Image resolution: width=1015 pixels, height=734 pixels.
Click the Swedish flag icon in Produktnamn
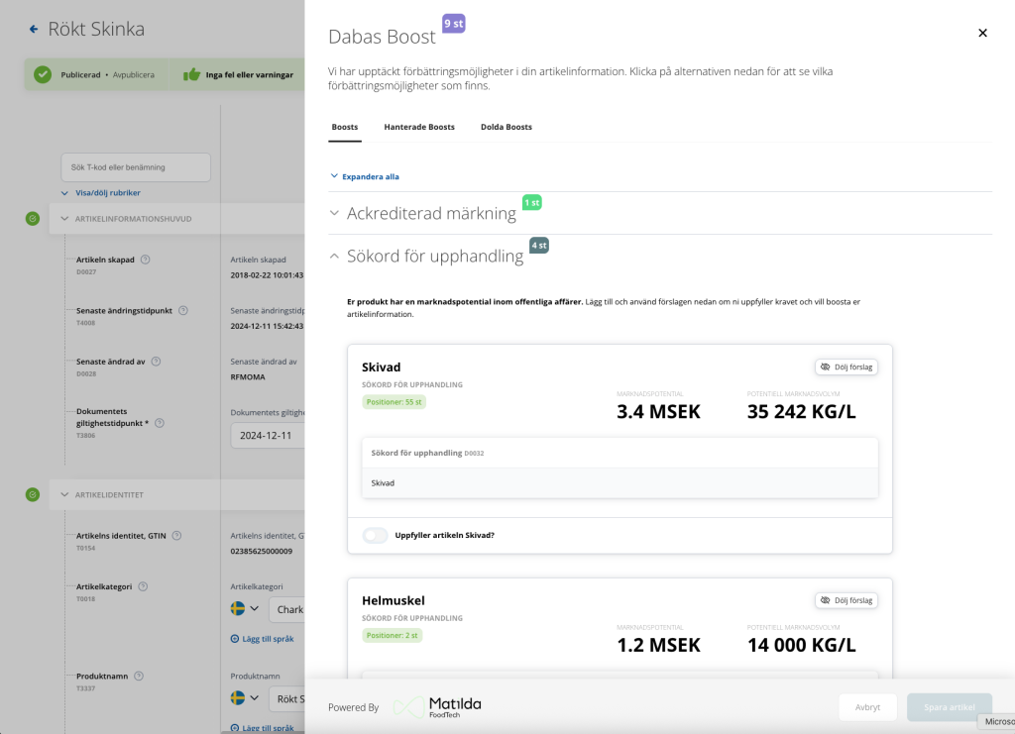238,698
